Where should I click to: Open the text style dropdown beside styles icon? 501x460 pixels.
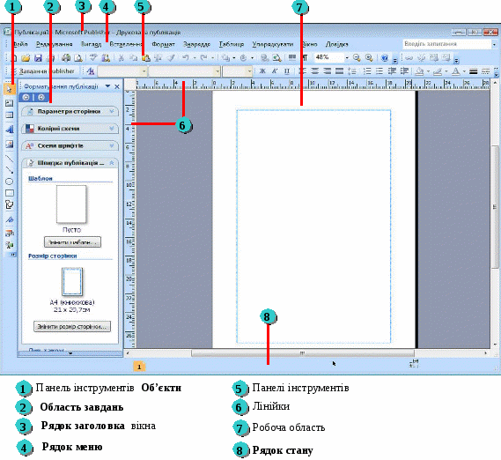coord(144,71)
